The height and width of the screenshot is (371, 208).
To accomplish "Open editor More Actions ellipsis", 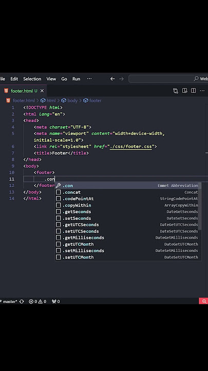I will 202,91.
